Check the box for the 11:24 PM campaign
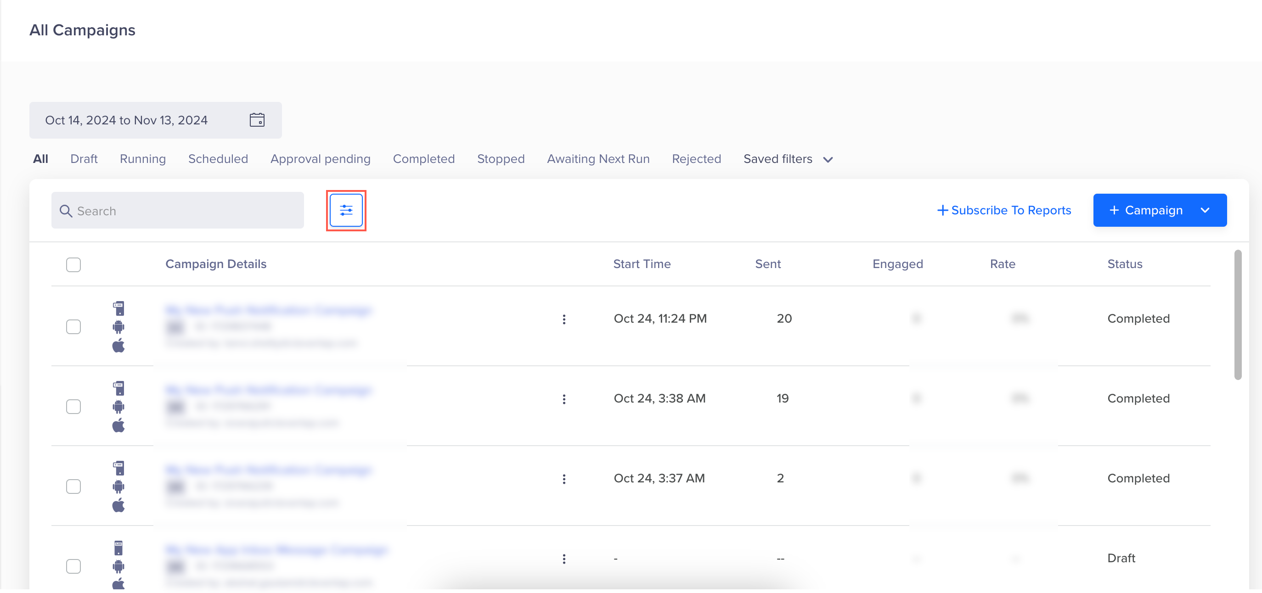Image resolution: width=1262 pixels, height=593 pixels. click(x=73, y=327)
